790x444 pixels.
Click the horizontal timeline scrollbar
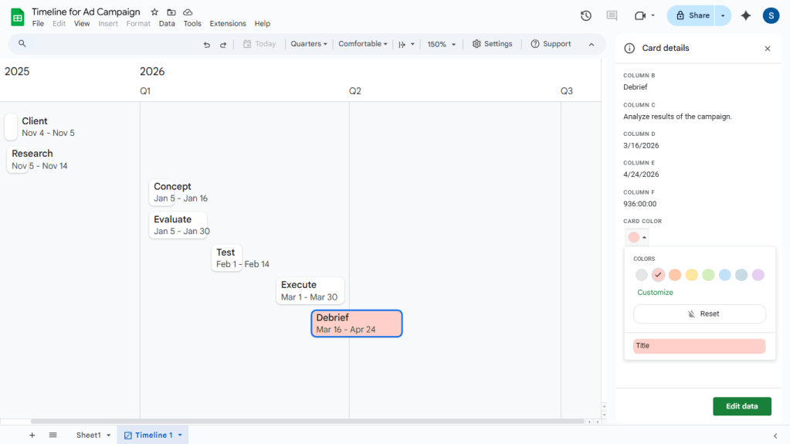(307, 422)
